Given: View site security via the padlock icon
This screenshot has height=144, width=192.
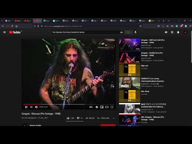Looking at the screenshot, I should pyautogui.click(x=38, y=26).
